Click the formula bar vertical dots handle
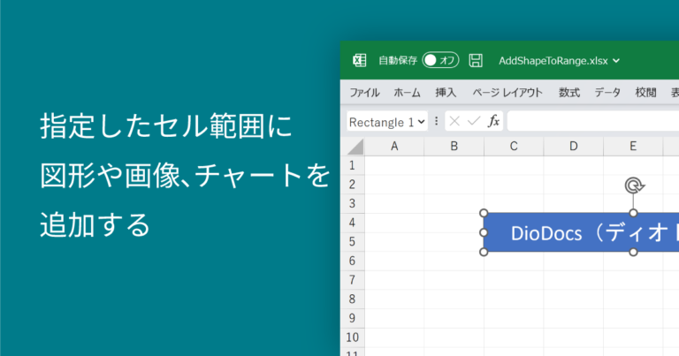Viewport: 679px width, 356px height. (436, 121)
